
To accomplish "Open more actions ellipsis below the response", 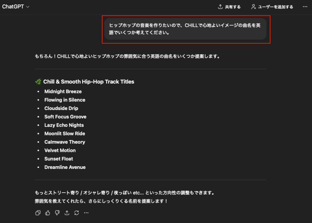I will 86,213.
